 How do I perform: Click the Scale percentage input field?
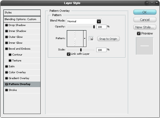click(101, 50)
